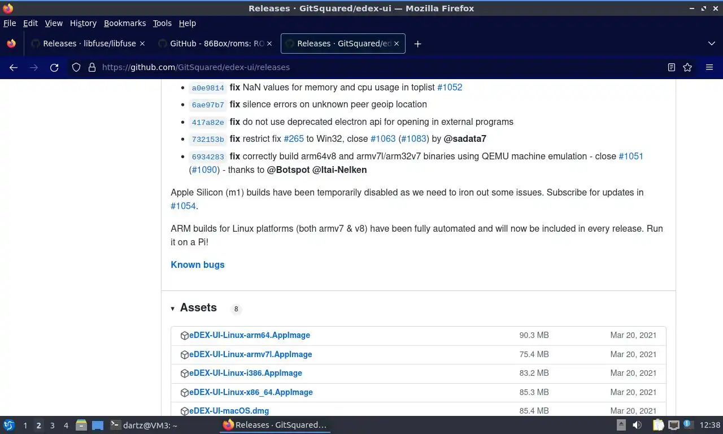Open commit a0e9814
The height and width of the screenshot is (434, 723).
[x=208, y=88]
